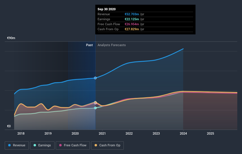Click the €52.703m revenue value in tooltip
242x154 pixels.
pyautogui.click(x=132, y=14)
